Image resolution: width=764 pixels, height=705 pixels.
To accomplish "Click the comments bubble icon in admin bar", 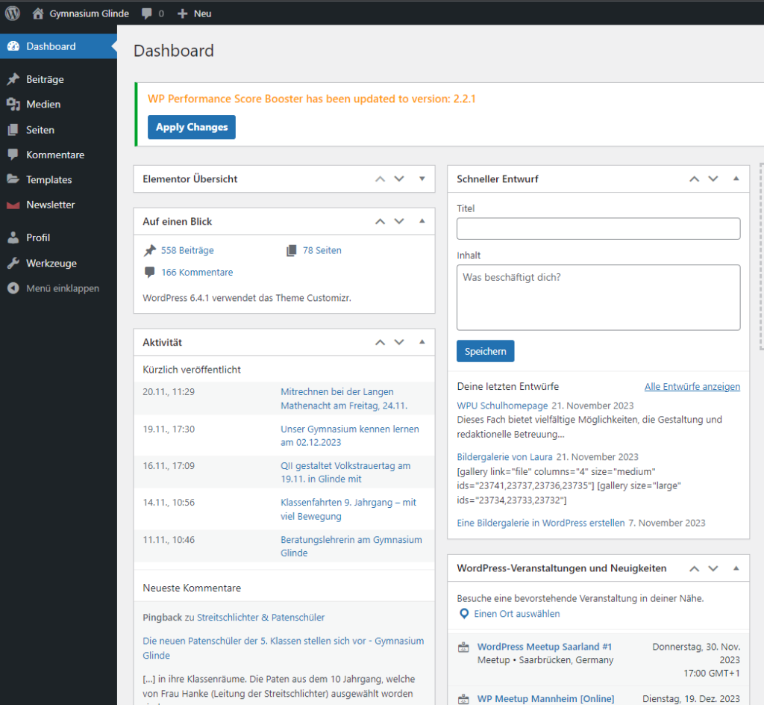I will (147, 13).
